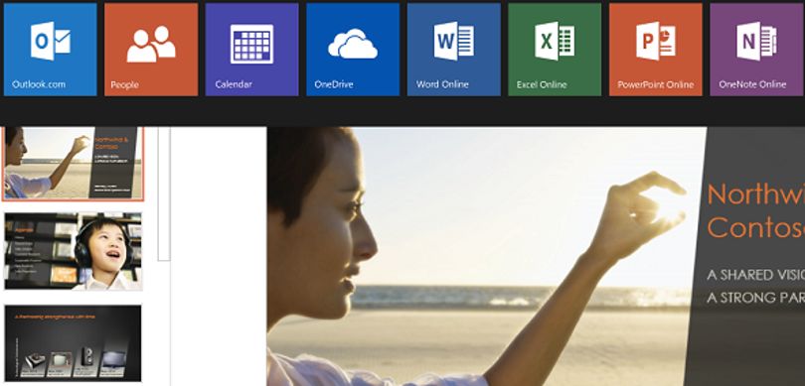Select the Word Online tile label
The width and height of the screenshot is (805, 386).
click(x=442, y=84)
